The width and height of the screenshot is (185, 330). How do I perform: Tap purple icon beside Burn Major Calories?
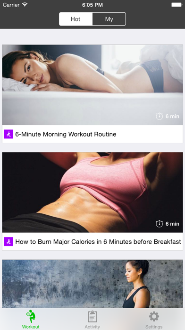click(x=8, y=242)
